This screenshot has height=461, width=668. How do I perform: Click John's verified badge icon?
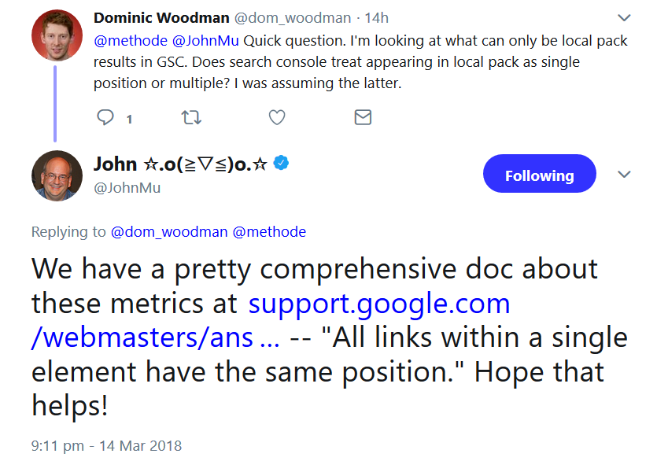282,163
